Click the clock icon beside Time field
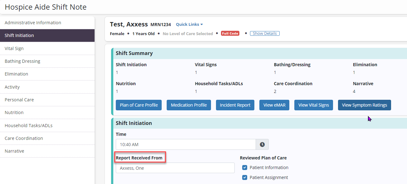 (262, 145)
